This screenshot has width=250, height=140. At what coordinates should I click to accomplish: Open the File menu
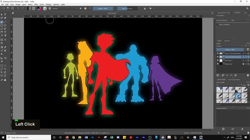pos(2,4)
